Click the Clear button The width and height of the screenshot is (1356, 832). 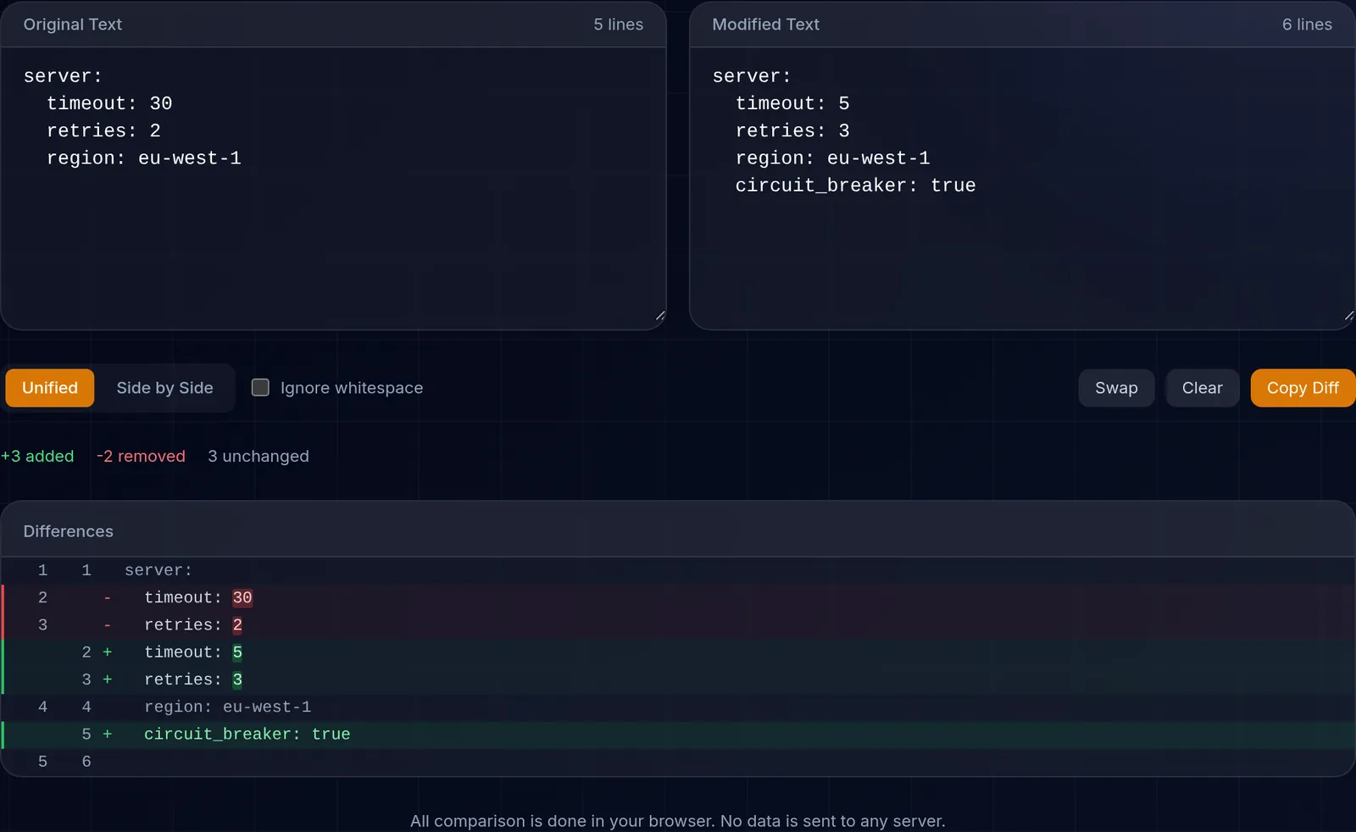[1202, 388]
